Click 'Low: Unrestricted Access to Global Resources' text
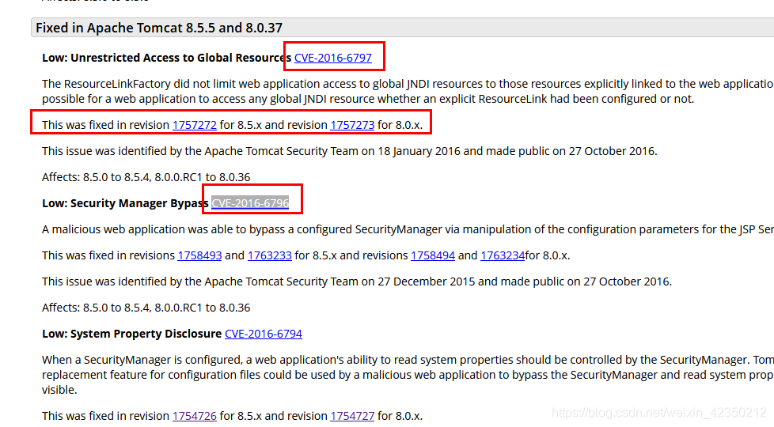Viewport: 774px width, 427px height. pyautogui.click(x=166, y=58)
